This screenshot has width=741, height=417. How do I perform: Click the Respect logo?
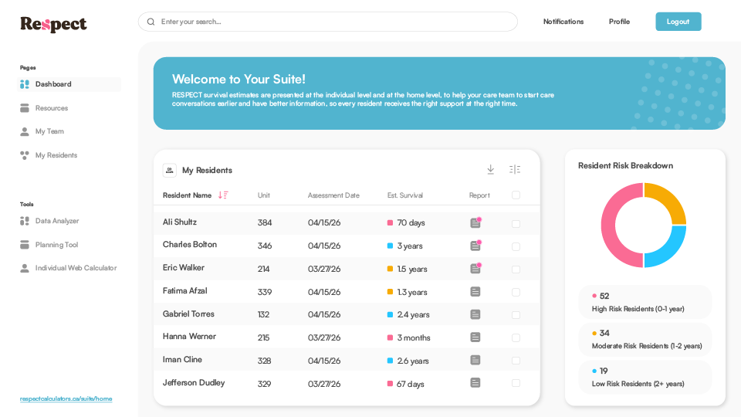pos(53,24)
